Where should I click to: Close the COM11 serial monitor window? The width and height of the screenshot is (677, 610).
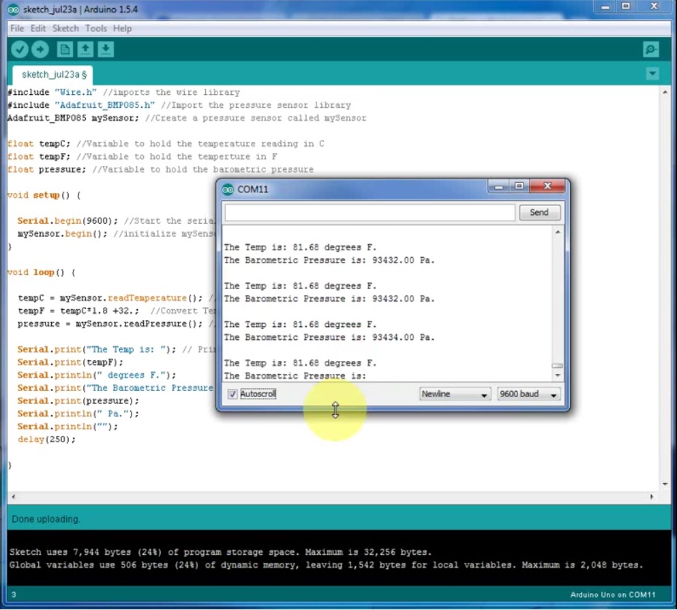(x=547, y=186)
